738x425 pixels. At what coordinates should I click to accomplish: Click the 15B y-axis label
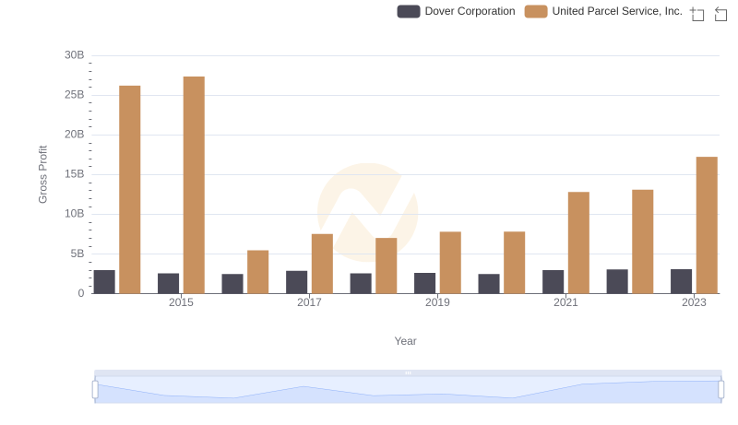pyautogui.click(x=75, y=174)
